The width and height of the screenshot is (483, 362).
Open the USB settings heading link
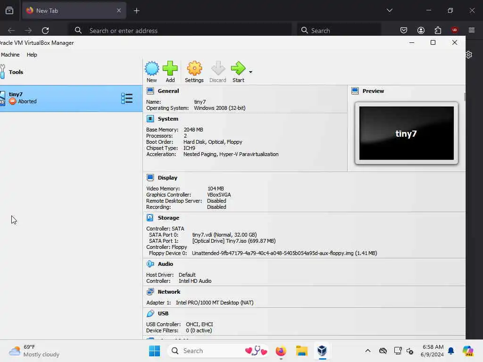coord(163,313)
